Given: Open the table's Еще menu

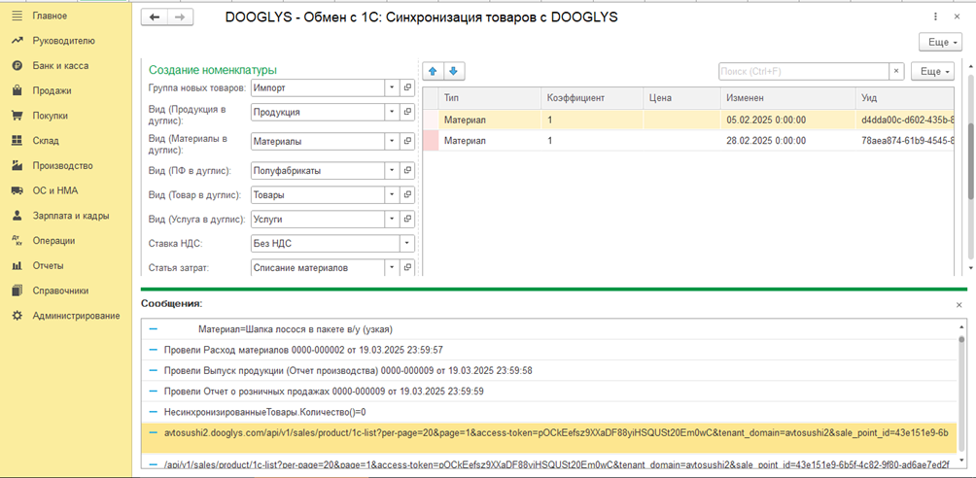Looking at the screenshot, I should click(932, 72).
